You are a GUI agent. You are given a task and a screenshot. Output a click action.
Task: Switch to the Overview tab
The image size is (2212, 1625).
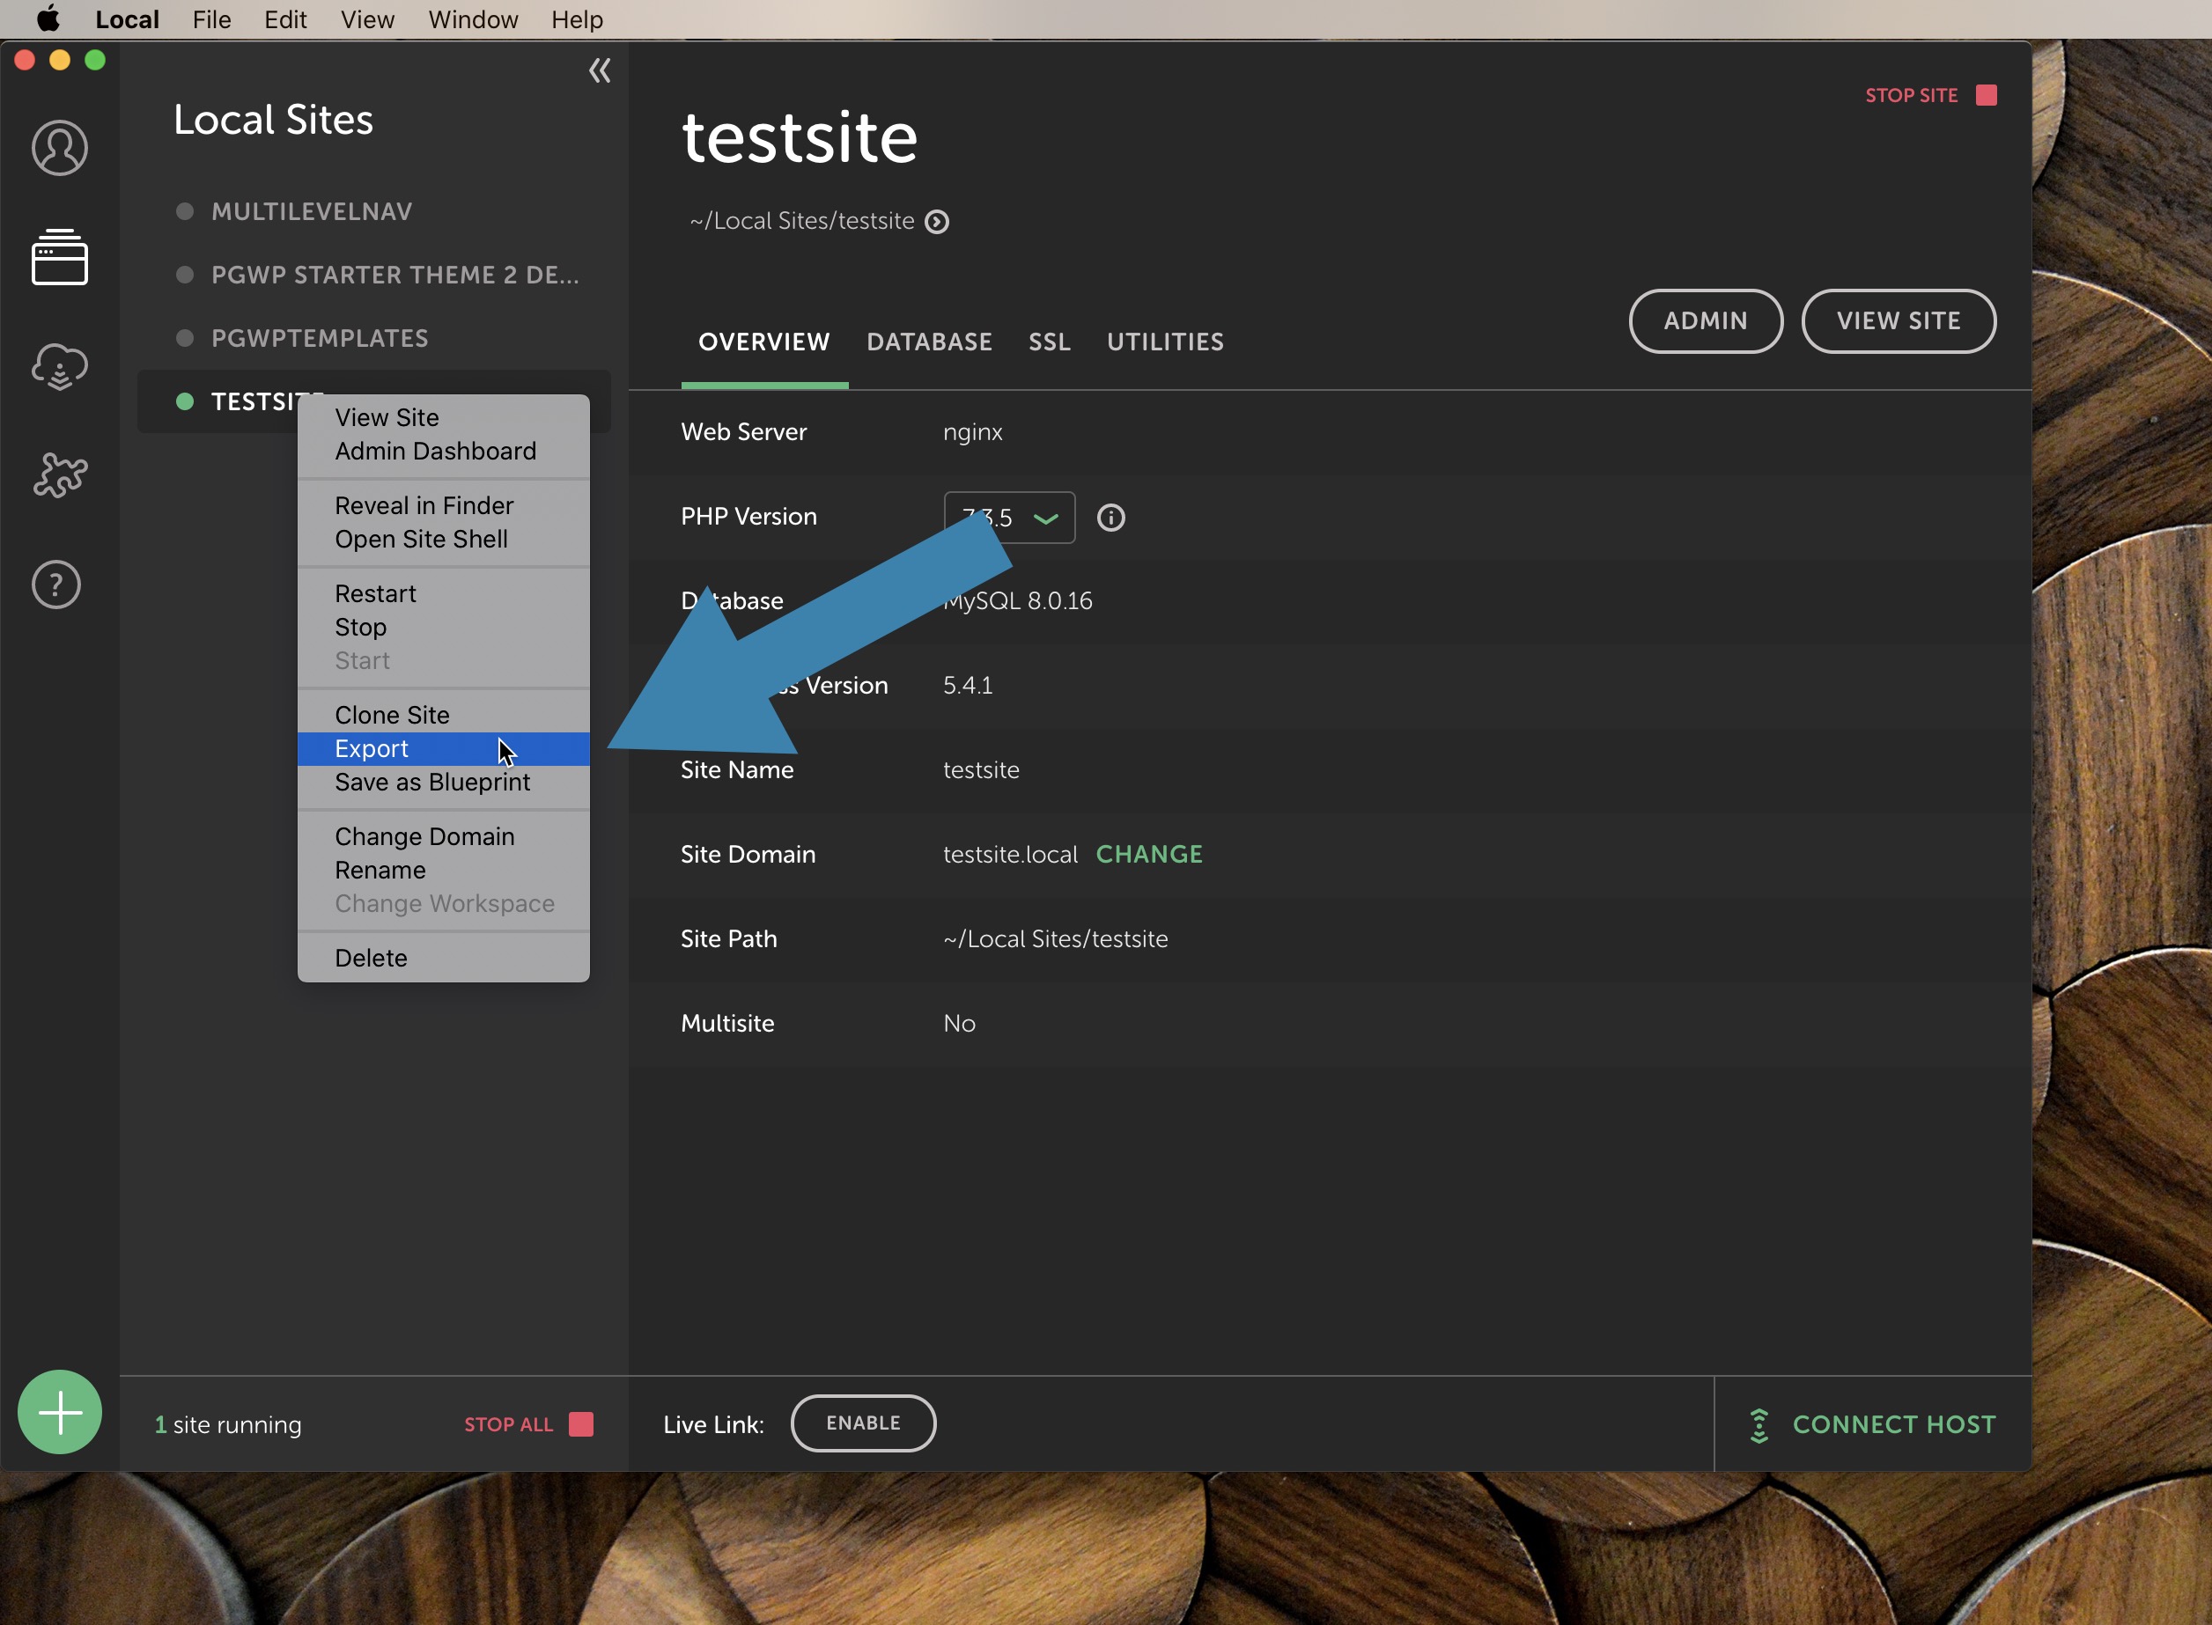tap(763, 342)
